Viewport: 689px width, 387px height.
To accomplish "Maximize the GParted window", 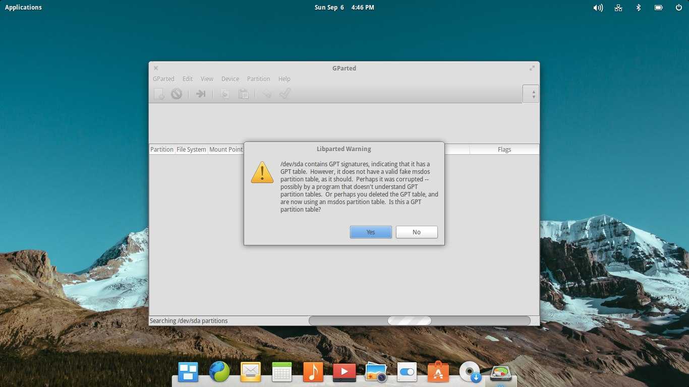I will tap(532, 68).
